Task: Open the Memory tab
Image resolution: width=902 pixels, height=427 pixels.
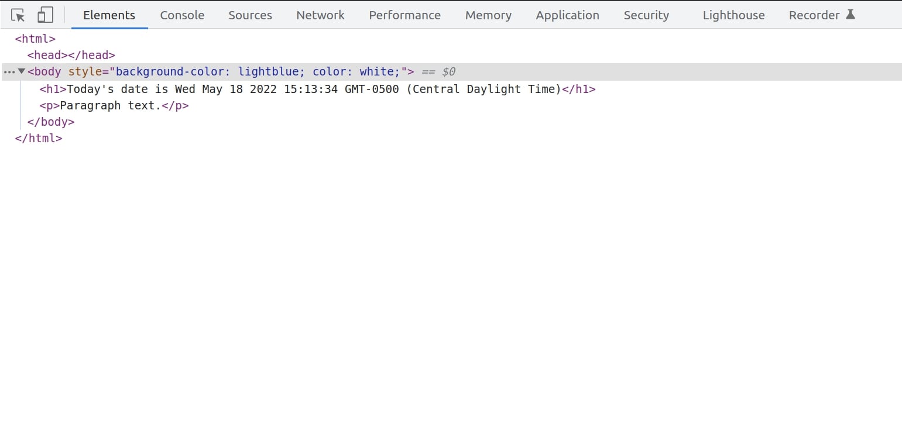Action: pyautogui.click(x=488, y=15)
